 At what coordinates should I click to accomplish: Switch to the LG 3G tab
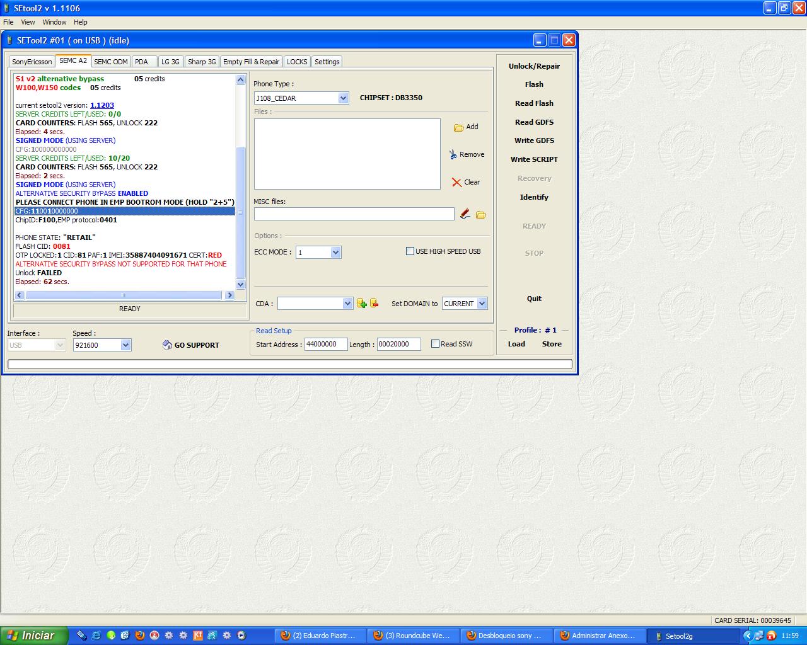click(170, 62)
